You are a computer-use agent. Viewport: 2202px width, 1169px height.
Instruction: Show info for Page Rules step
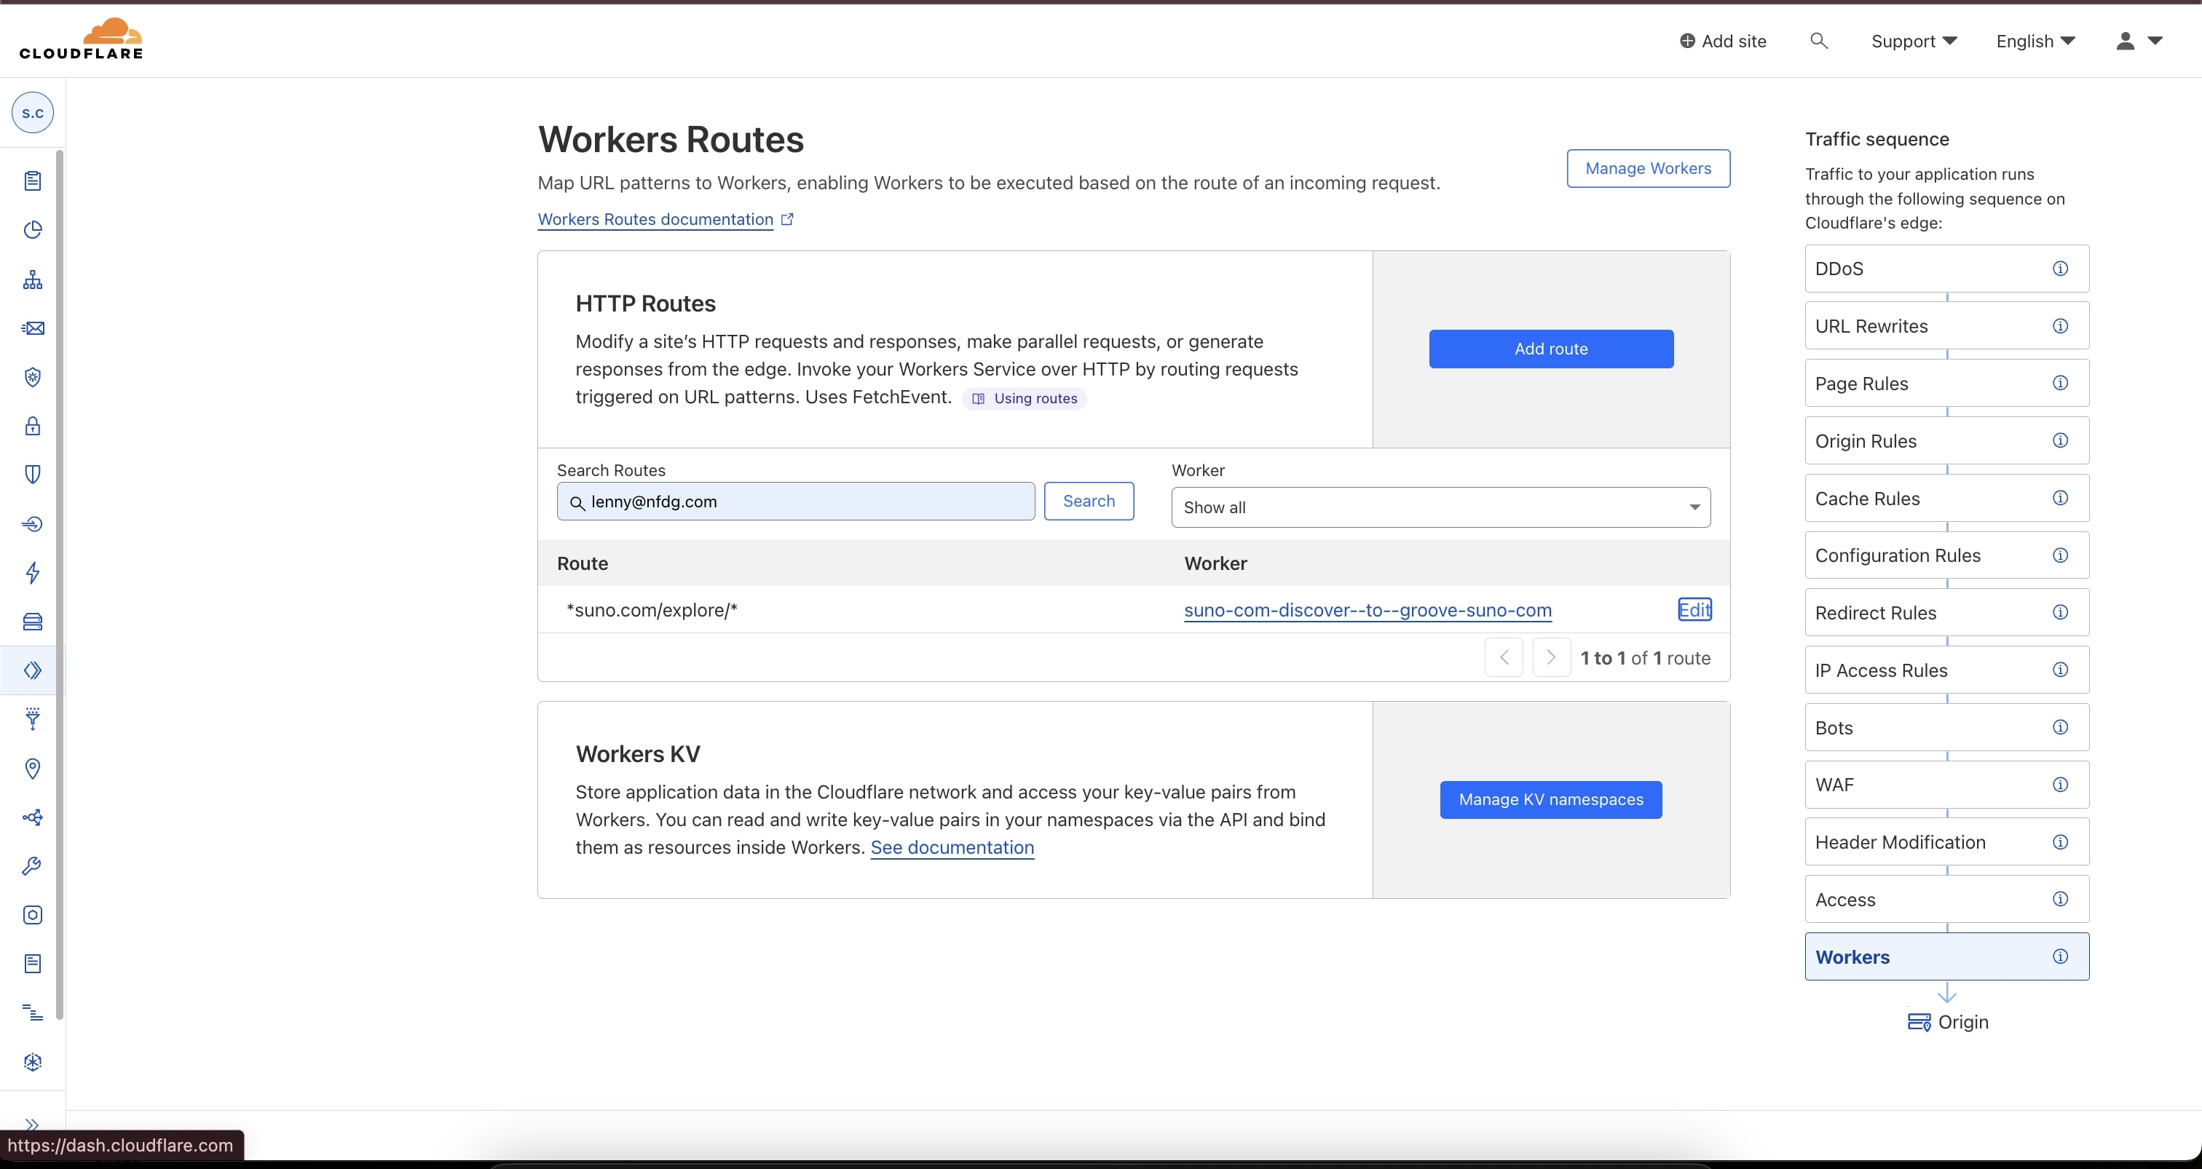coord(2060,383)
